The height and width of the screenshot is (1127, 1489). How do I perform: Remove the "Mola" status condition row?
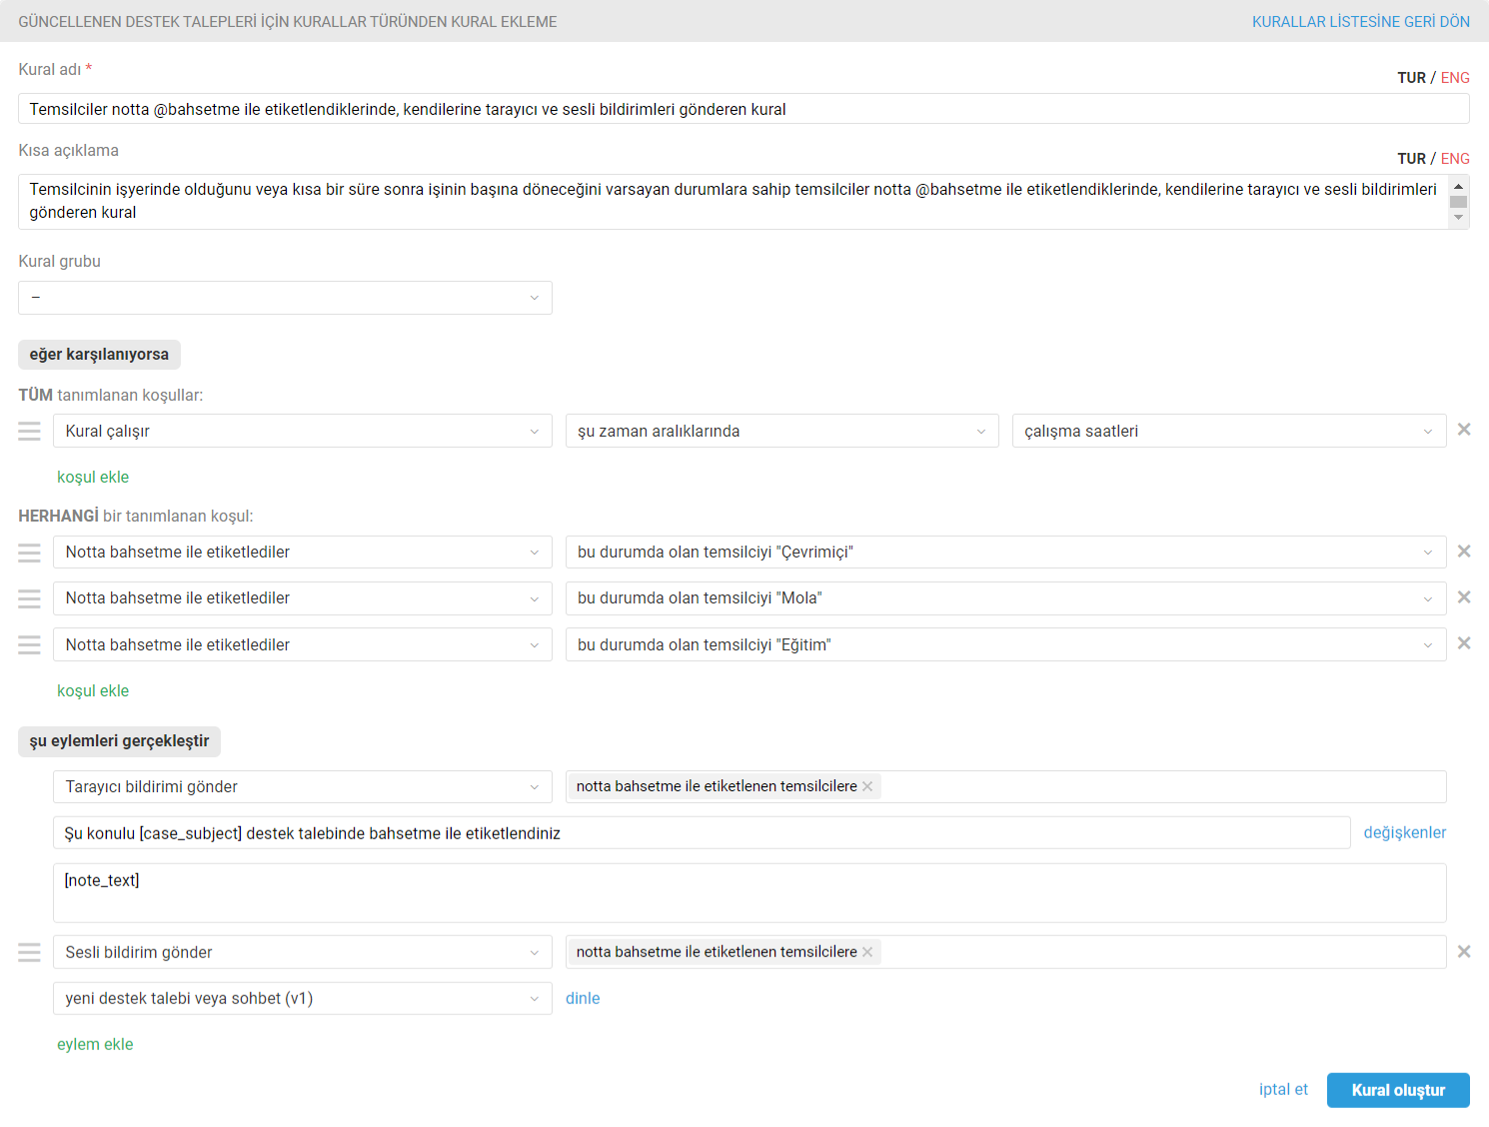[x=1463, y=597]
